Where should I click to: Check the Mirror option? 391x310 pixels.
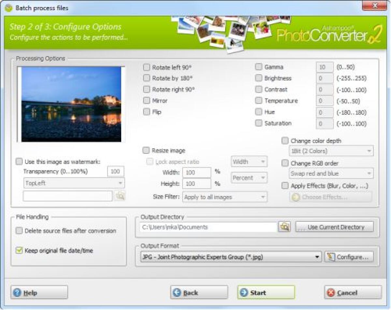point(146,101)
